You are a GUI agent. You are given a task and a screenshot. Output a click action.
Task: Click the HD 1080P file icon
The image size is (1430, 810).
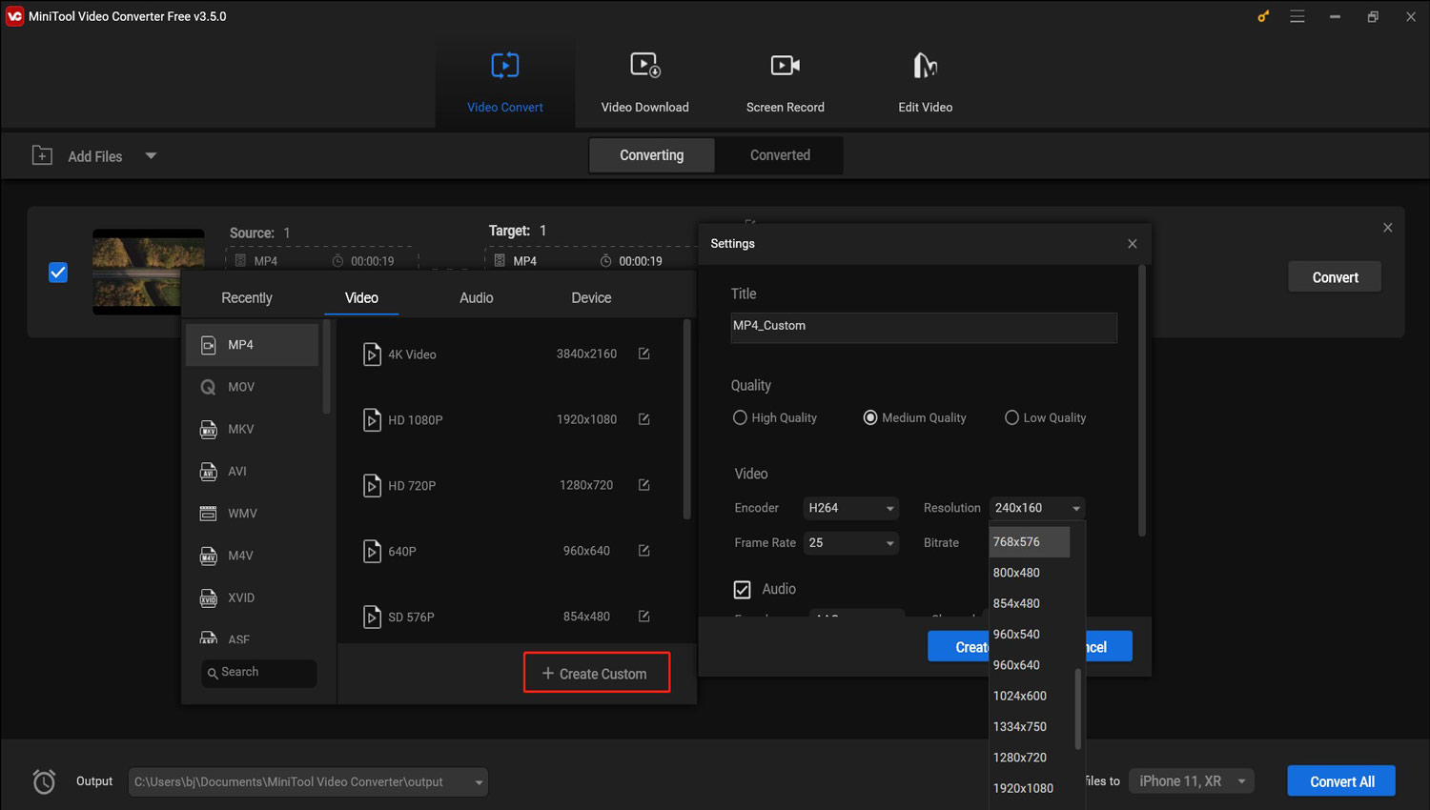373,420
